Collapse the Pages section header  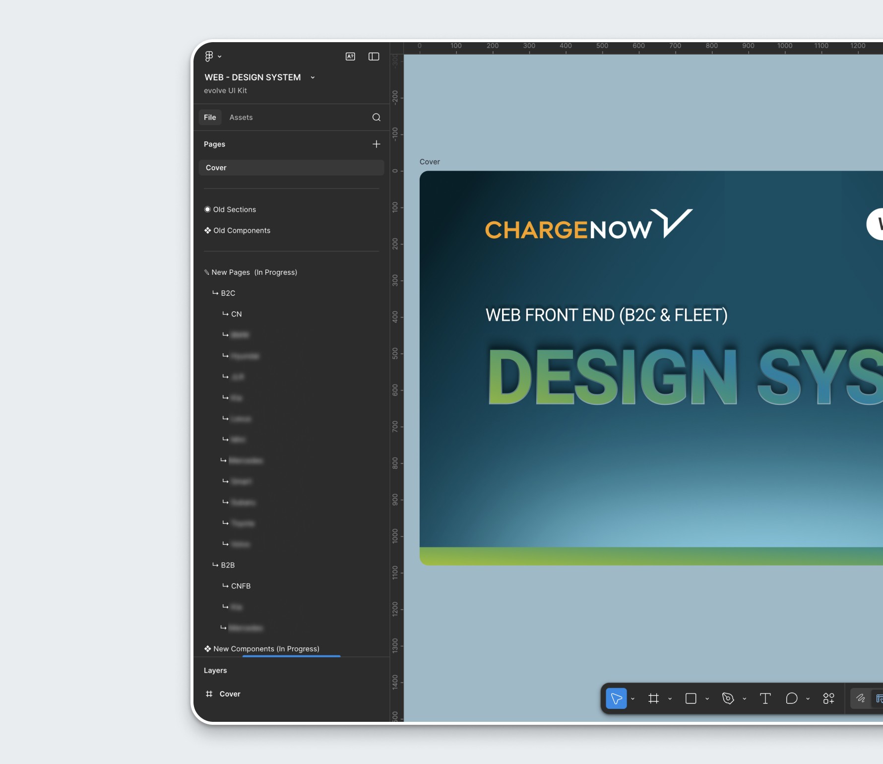coord(214,144)
